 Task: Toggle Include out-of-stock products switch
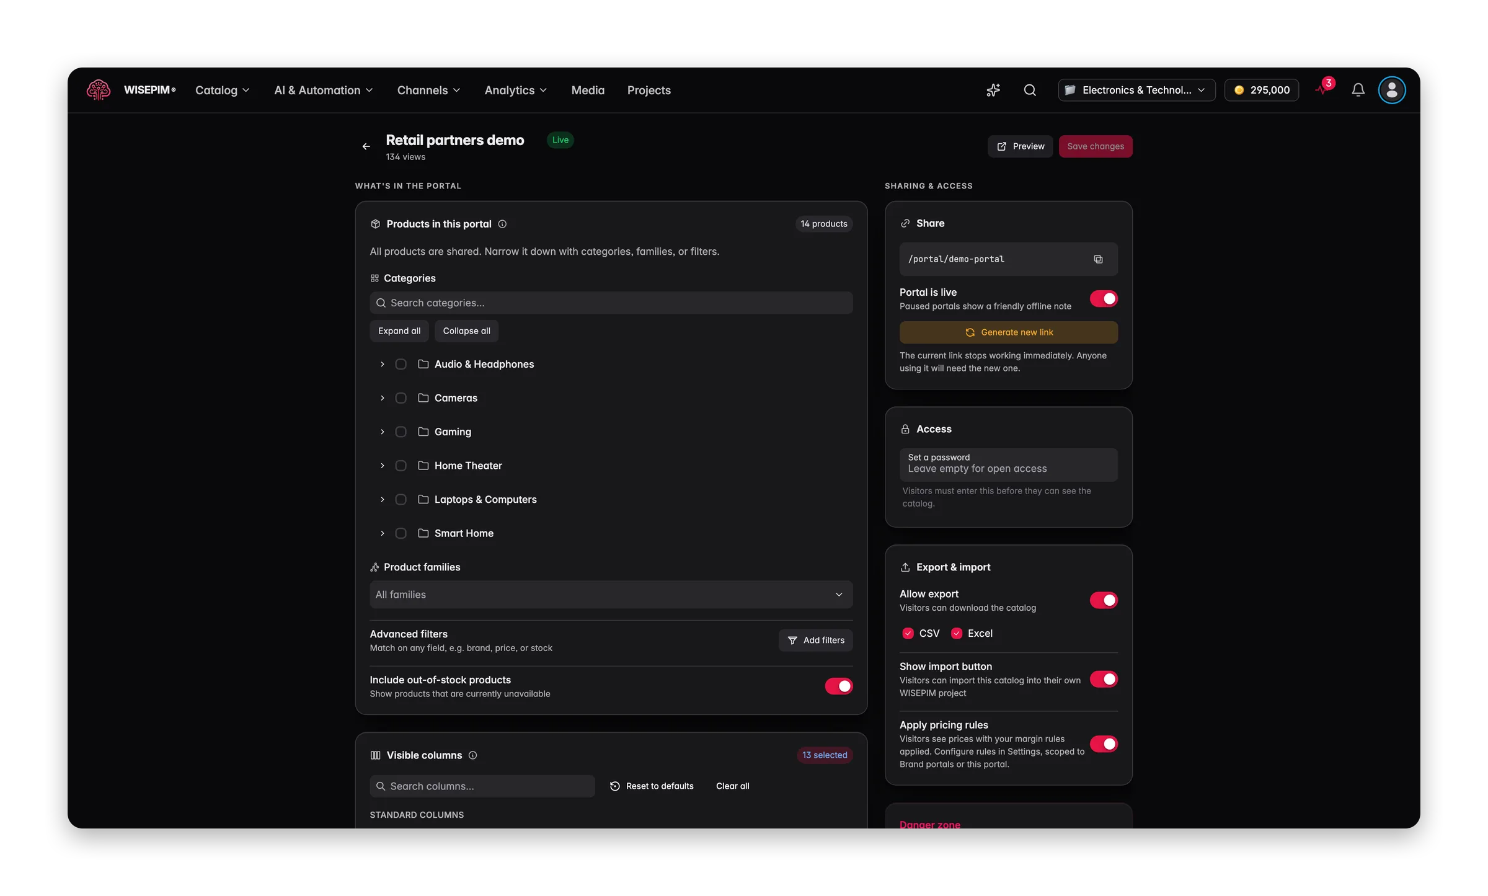pyautogui.click(x=838, y=686)
